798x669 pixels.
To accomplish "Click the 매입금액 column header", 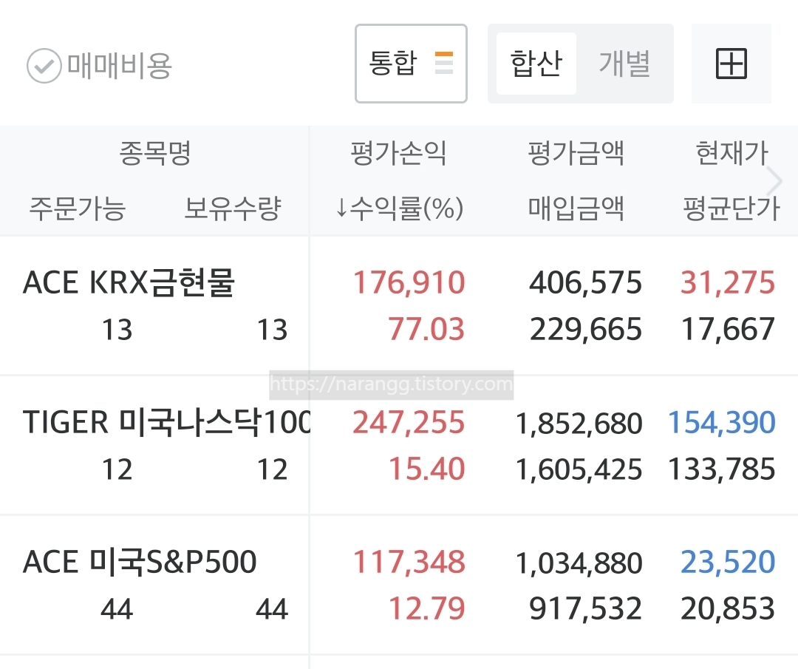I will (576, 208).
